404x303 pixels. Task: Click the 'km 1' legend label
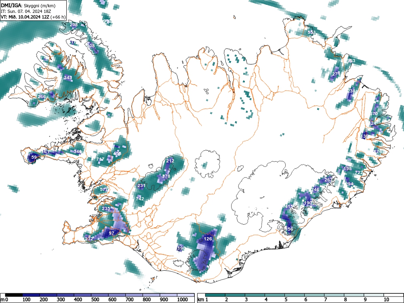[x=203, y=300]
